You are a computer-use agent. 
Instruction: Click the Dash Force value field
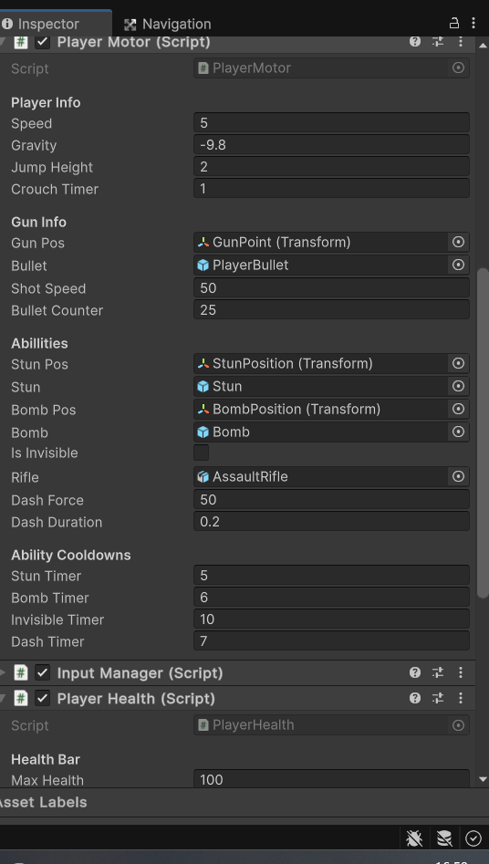pyautogui.click(x=331, y=499)
